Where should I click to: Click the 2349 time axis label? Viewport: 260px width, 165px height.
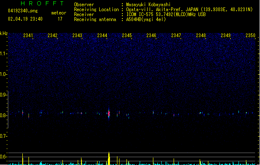(226, 35)
